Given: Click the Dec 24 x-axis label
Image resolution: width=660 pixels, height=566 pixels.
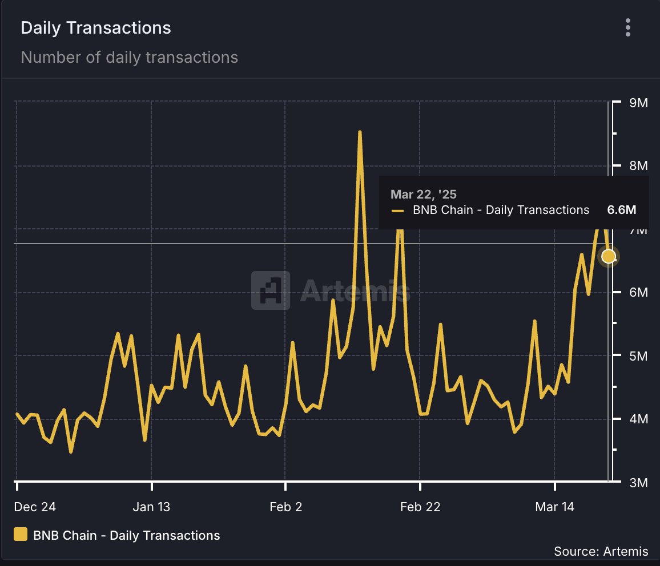Looking at the screenshot, I should pos(35,507).
